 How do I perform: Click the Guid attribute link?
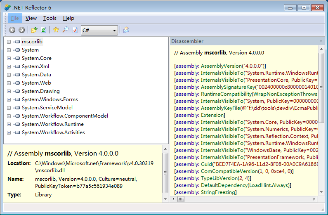(206, 164)
